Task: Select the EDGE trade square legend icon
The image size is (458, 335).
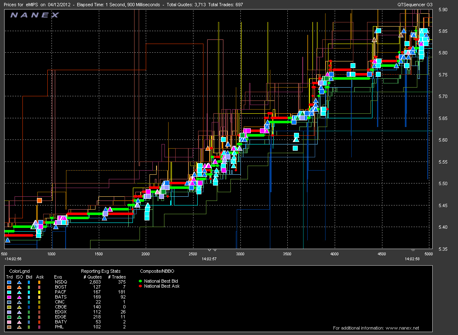Action: [x=9, y=317]
